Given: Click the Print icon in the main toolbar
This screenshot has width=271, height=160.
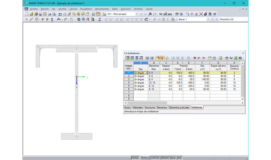Looking at the screenshot, I should pos(50,14).
